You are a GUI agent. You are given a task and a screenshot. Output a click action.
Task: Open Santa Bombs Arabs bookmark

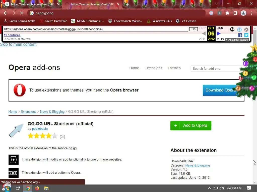20,21
